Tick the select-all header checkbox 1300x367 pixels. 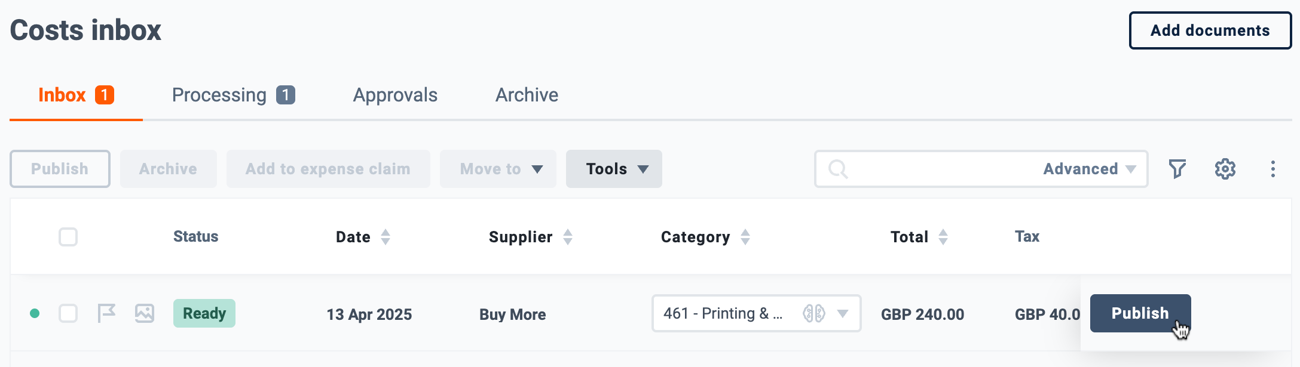68,237
